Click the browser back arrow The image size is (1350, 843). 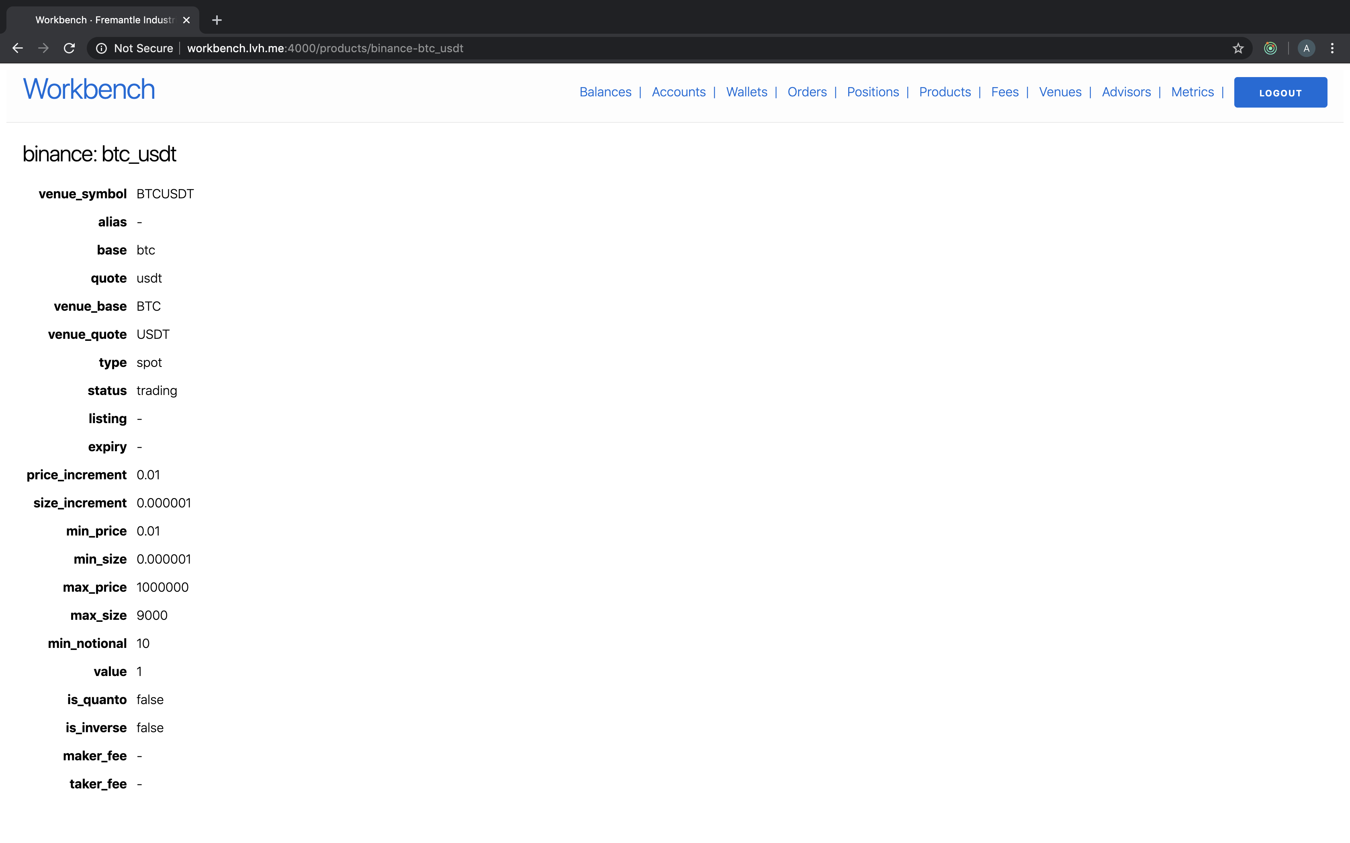tap(18, 49)
